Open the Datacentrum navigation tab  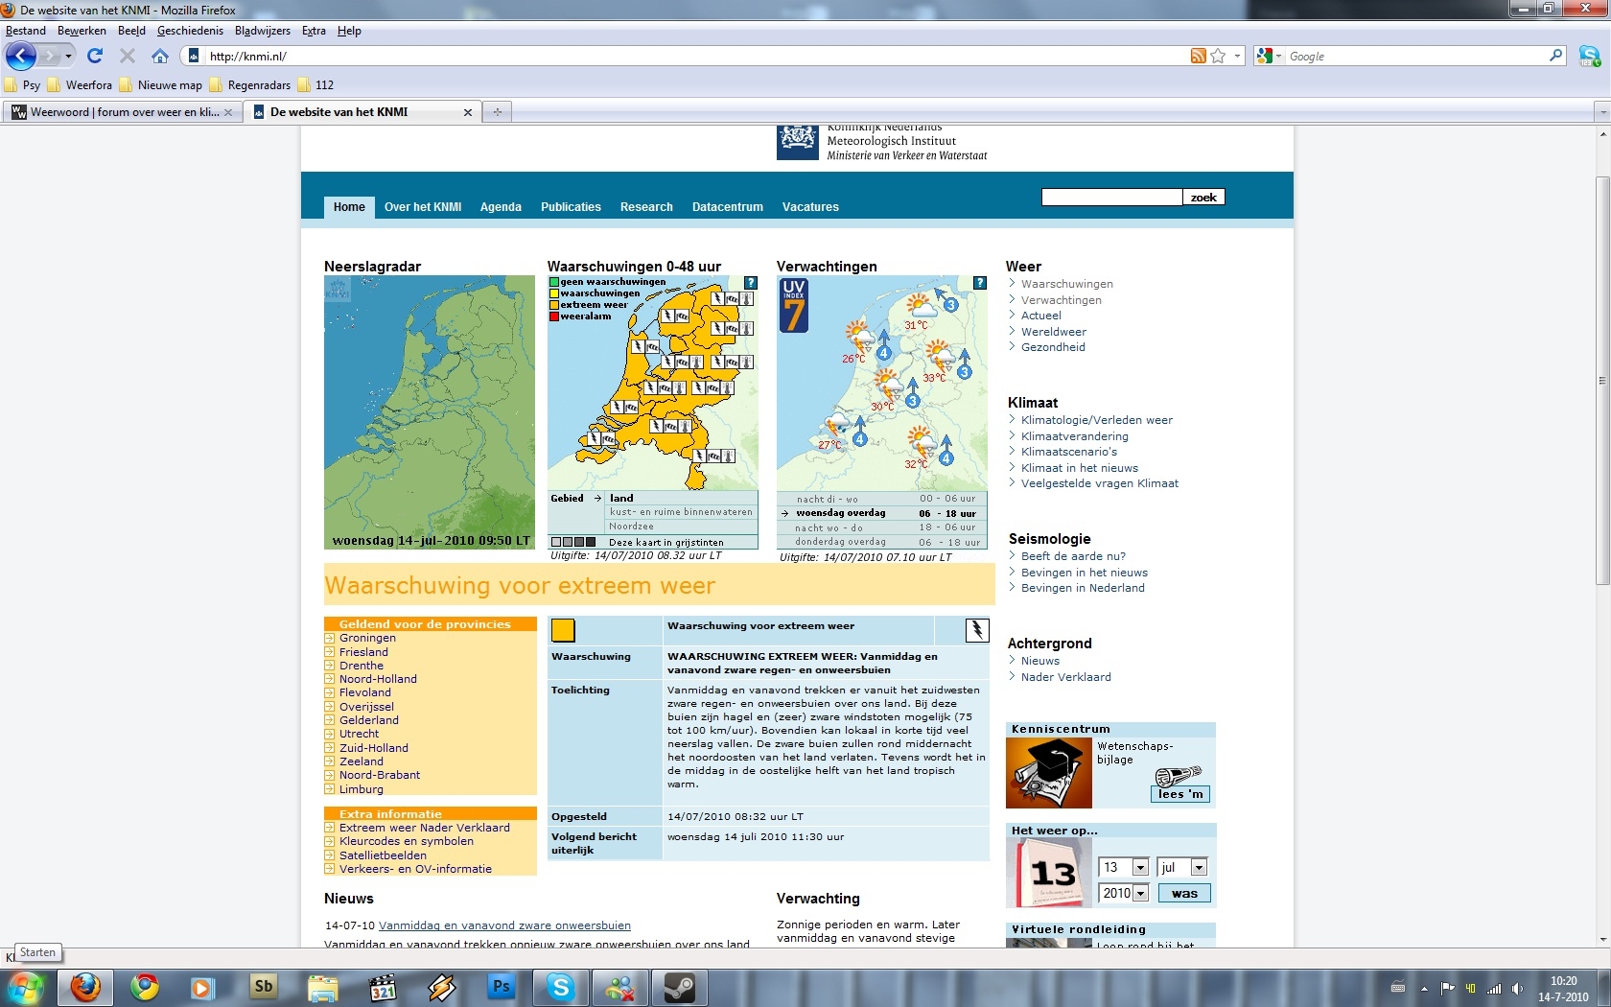pos(728,207)
